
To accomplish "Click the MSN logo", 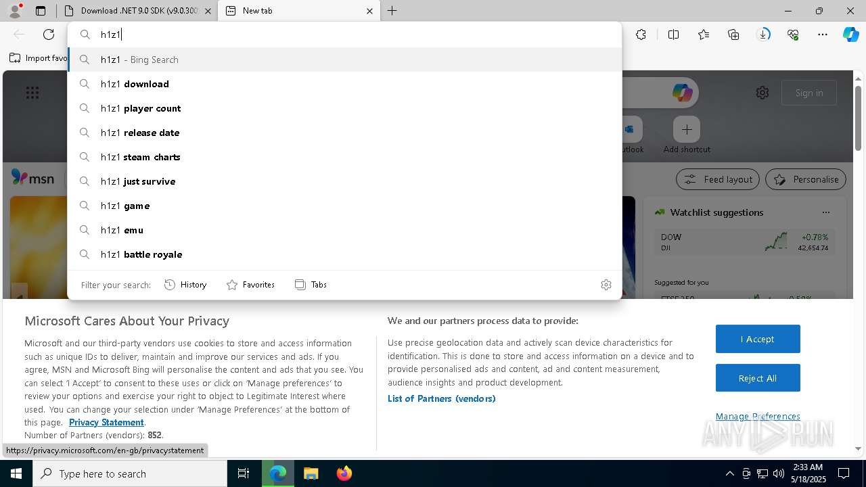I will 32,179.
